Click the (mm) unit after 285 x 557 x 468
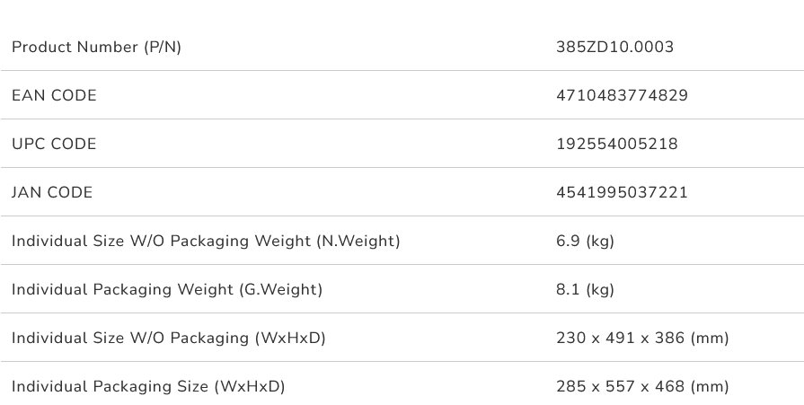The width and height of the screenshot is (804, 405). pos(710,386)
